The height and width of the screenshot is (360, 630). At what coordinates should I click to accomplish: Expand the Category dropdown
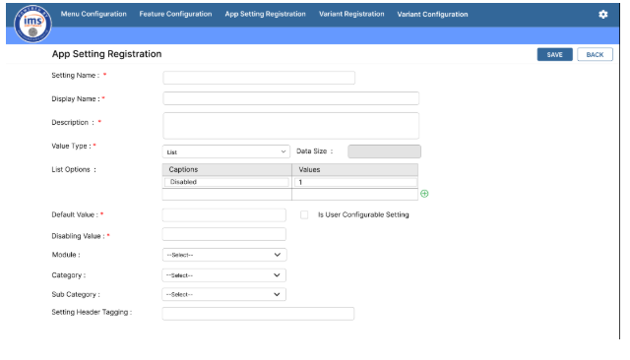[224, 275]
